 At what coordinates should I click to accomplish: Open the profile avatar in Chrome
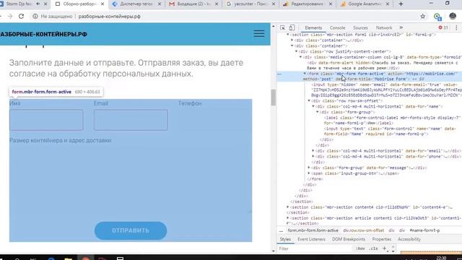(453, 16)
